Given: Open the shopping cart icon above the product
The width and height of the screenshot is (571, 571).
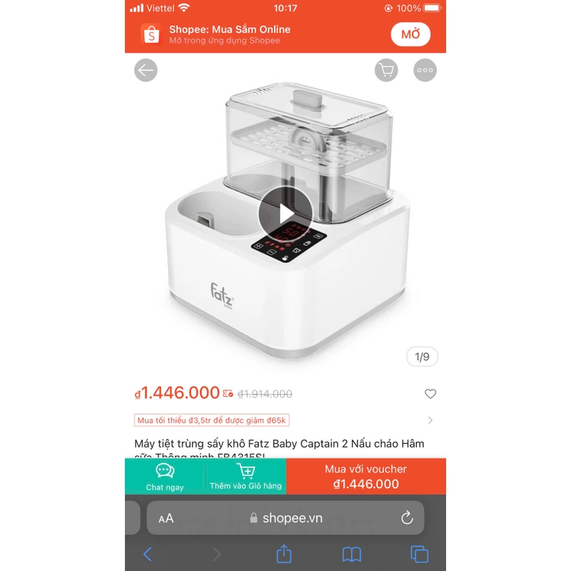Looking at the screenshot, I should (386, 70).
